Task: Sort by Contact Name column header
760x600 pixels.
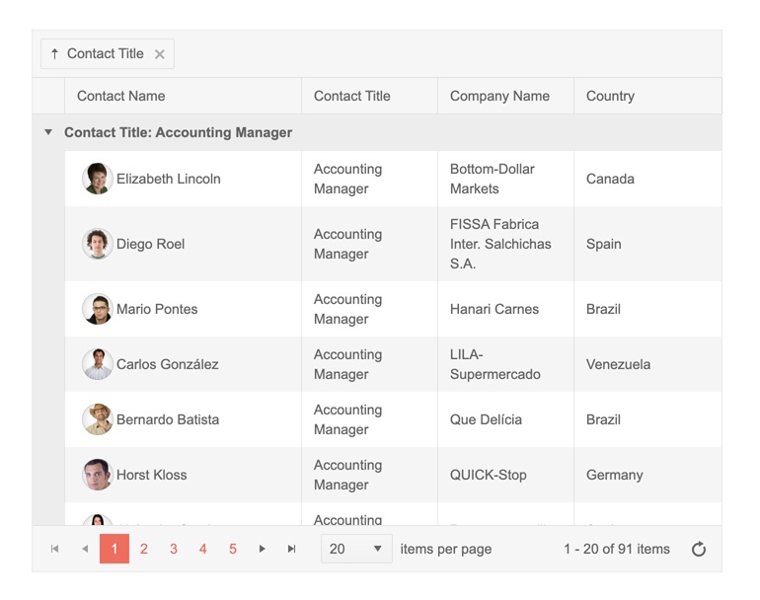Action: tap(121, 96)
